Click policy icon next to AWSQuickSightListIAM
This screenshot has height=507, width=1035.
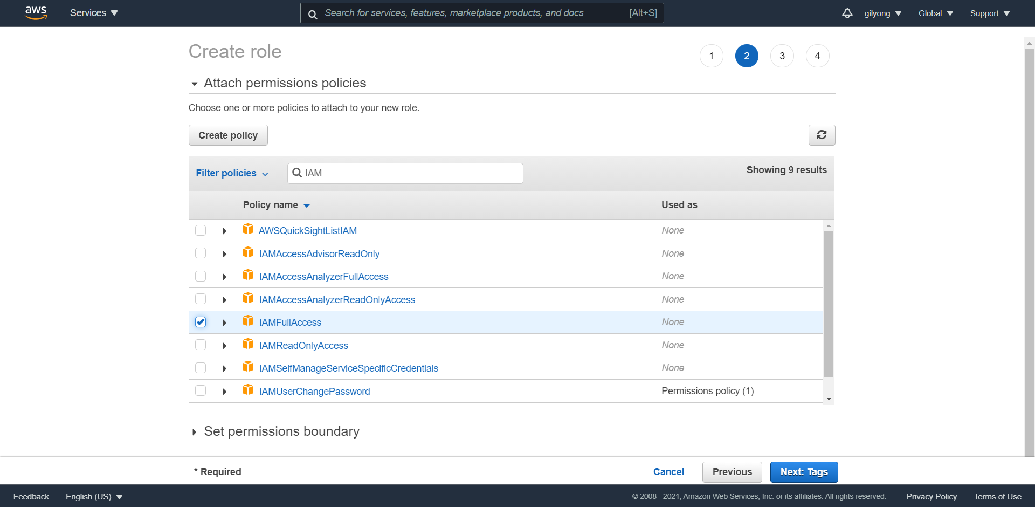pyautogui.click(x=248, y=229)
